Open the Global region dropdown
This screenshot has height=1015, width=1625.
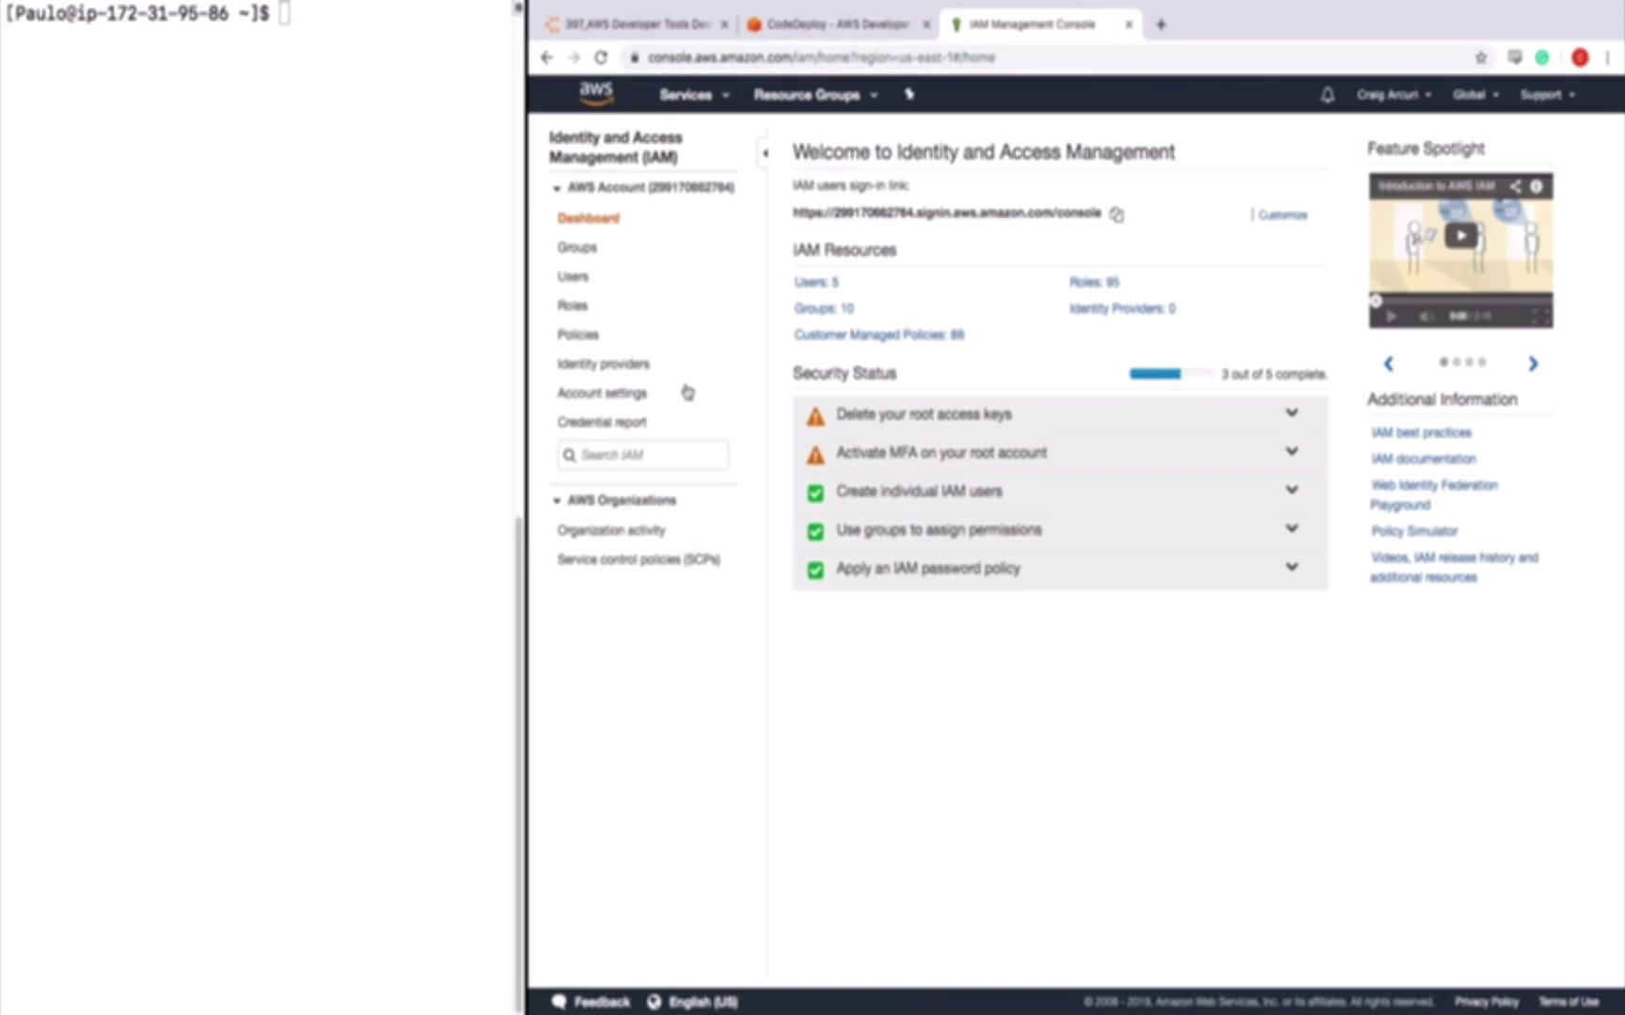coord(1475,95)
